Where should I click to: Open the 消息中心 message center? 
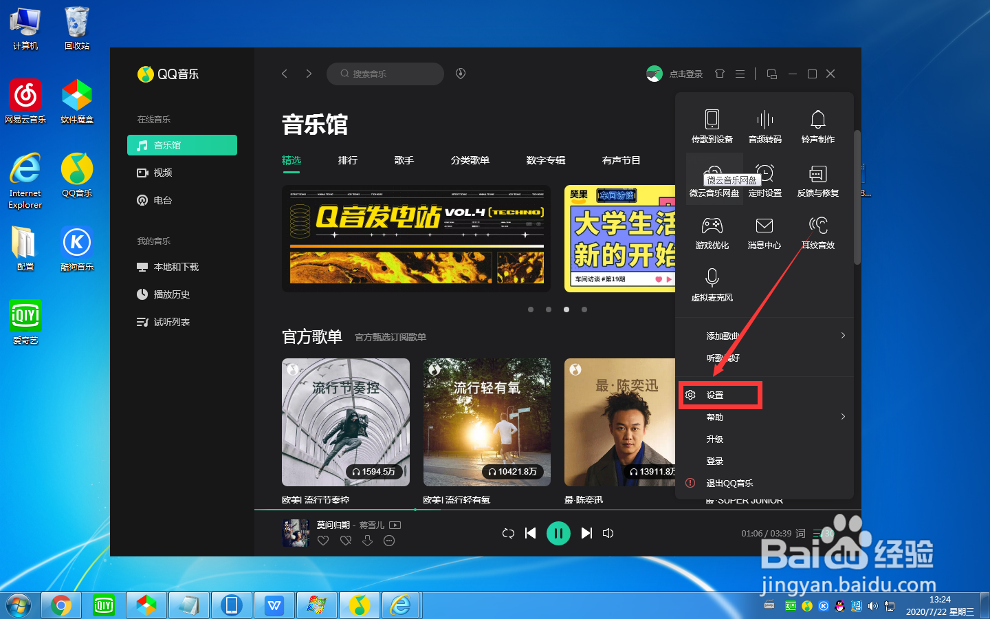pos(764,232)
